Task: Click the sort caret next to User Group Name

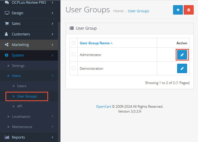Action: coord(111,43)
